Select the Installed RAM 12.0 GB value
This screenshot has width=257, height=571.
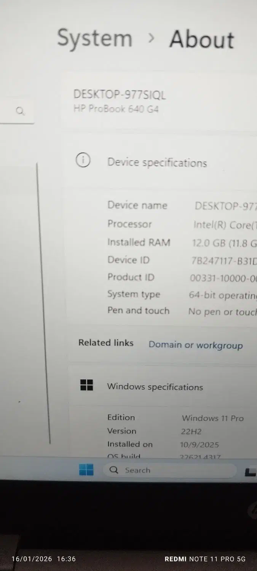click(225, 242)
